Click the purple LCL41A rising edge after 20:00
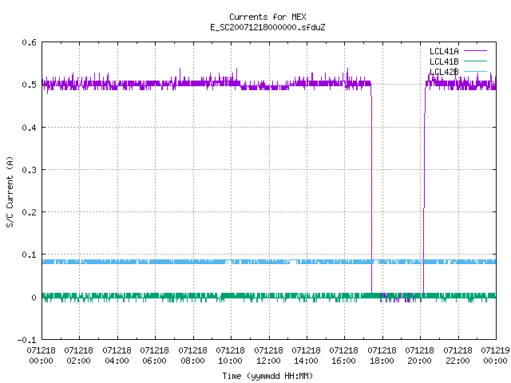 pos(424,189)
